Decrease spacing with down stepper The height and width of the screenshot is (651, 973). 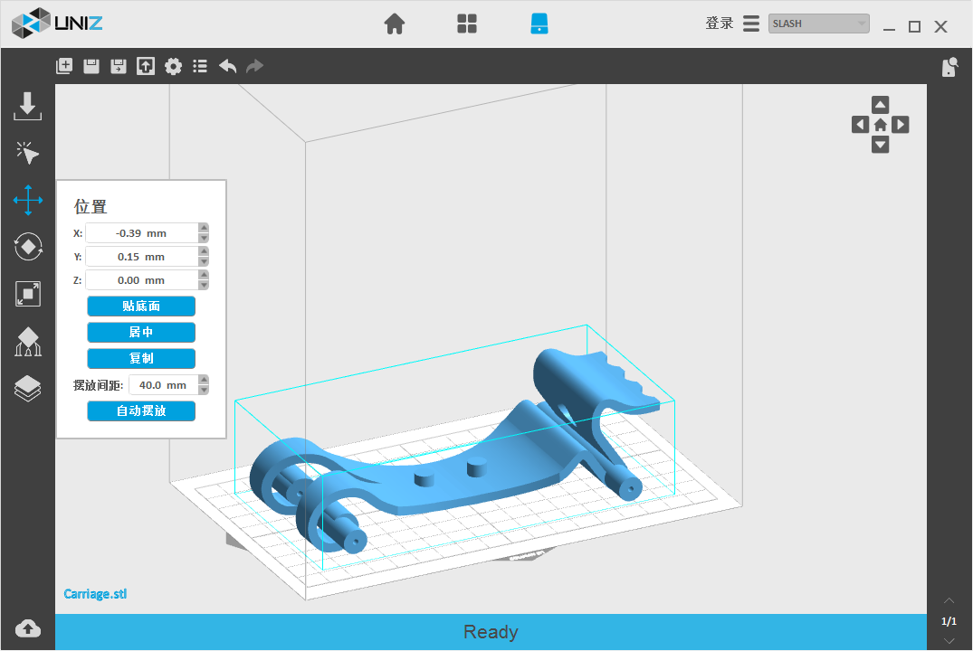tap(204, 391)
